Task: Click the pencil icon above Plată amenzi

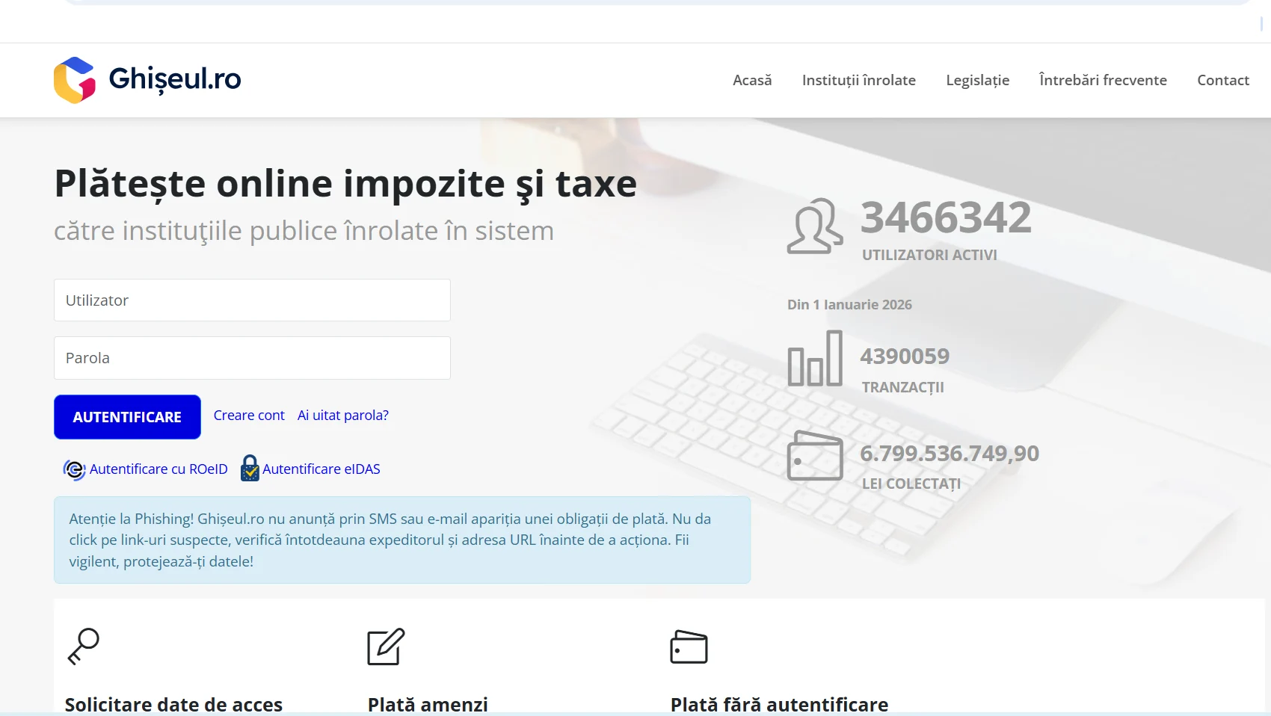Action: pyautogui.click(x=386, y=646)
